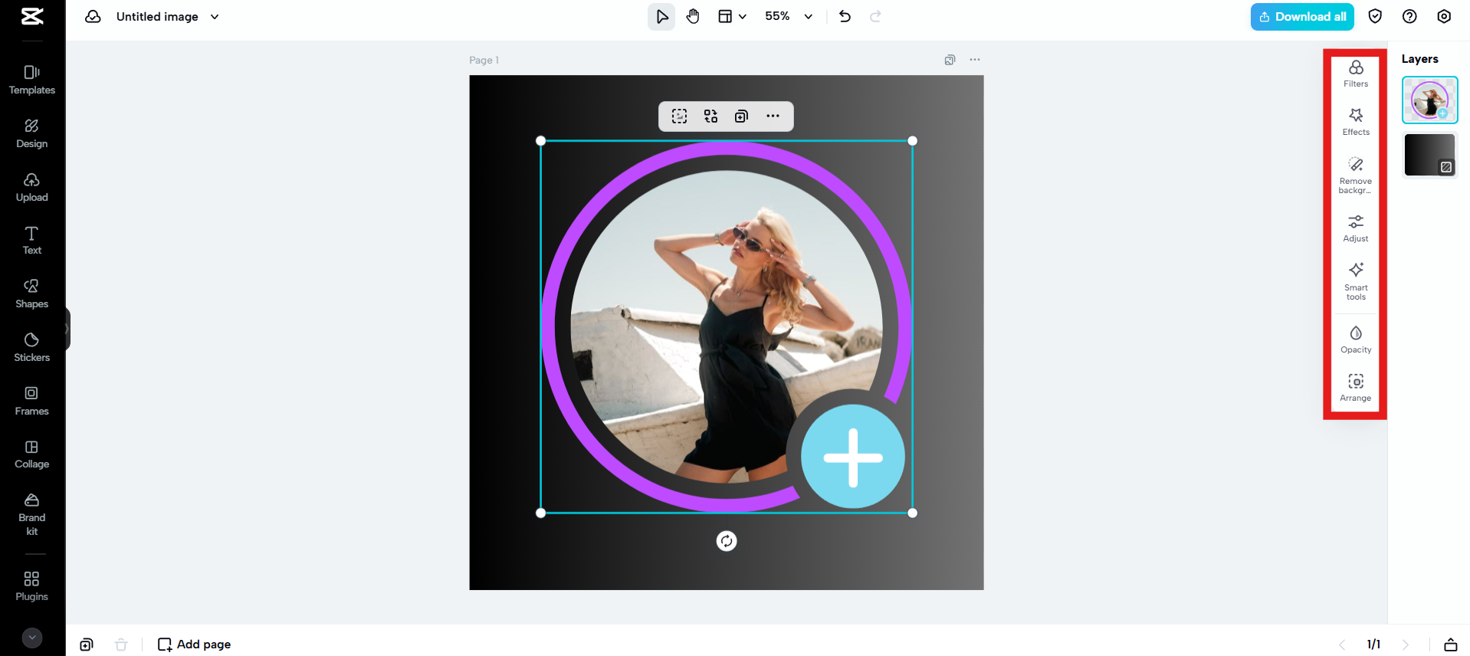The height and width of the screenshot is (656, 1470).
Task: Go to the previous page arrow
Action: tap(1342, 645)
